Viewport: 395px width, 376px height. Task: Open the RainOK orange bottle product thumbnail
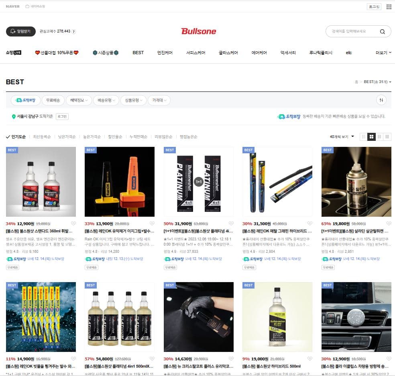[119, 181]
